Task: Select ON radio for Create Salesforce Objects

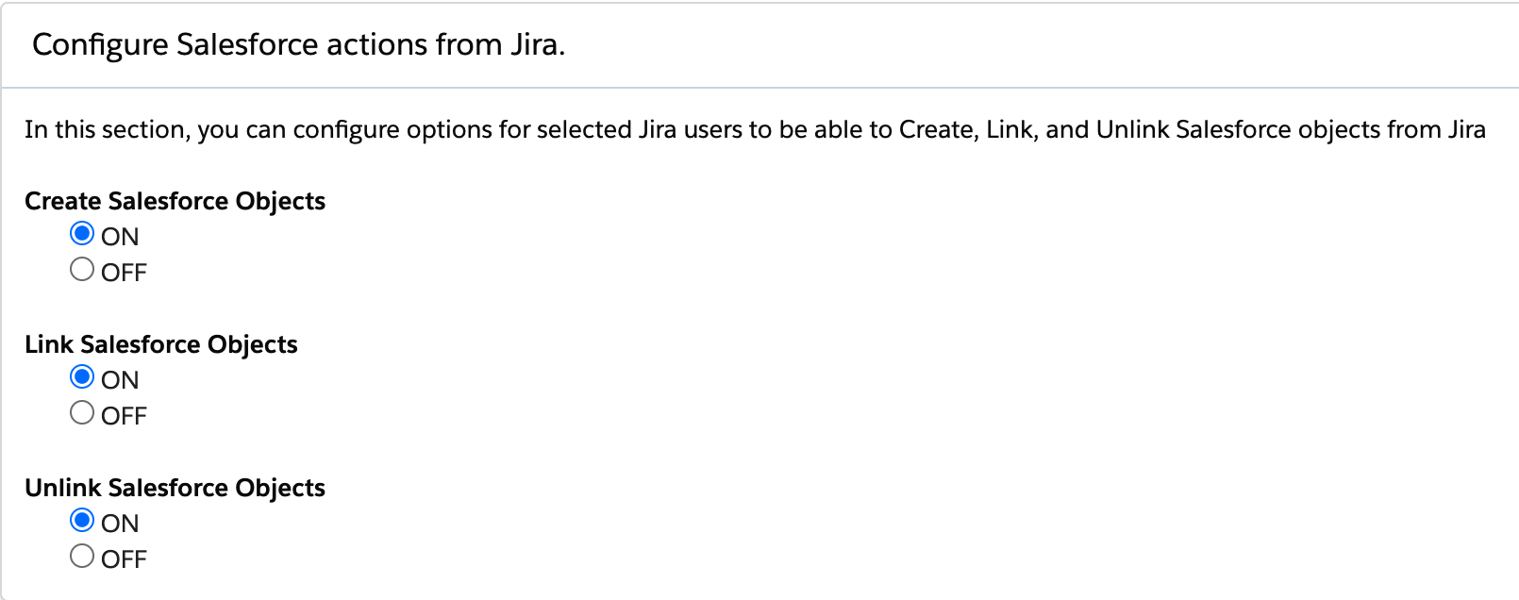Action: (82, 233)
